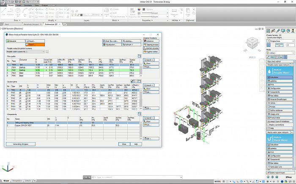Switch to the Model layout tab
Viewport: 296px width, 184px height.
pyautogui.click(x=6, y=181)
